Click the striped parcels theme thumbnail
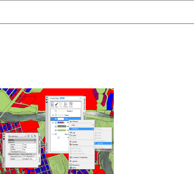The width and height of the screenshot is (194, 174). 61,122
